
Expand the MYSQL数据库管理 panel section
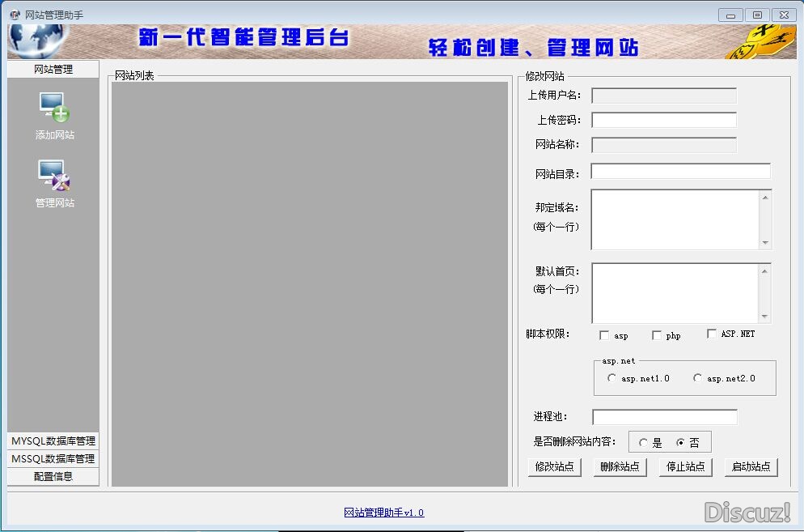click(53, 441)
